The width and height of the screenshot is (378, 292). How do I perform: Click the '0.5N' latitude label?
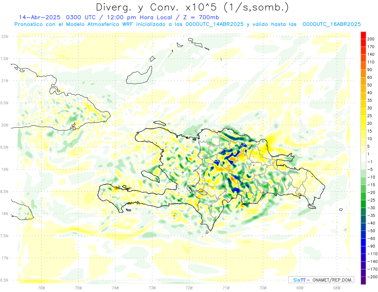pos(4,103)
